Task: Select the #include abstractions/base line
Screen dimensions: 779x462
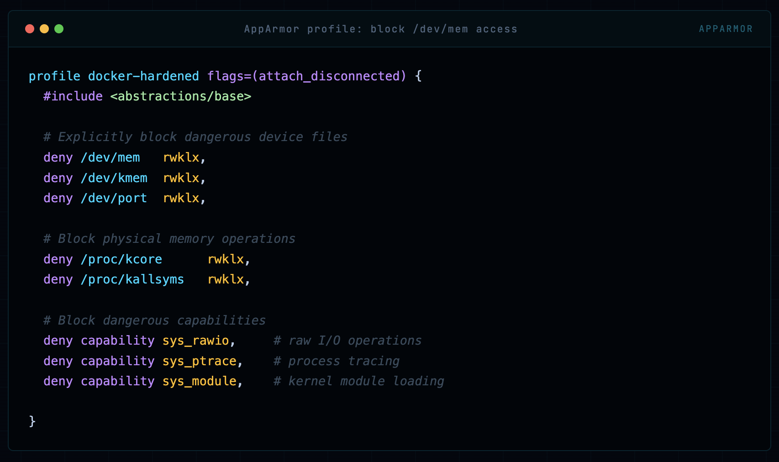Action: pyautogui.click(x=147, y=96)
